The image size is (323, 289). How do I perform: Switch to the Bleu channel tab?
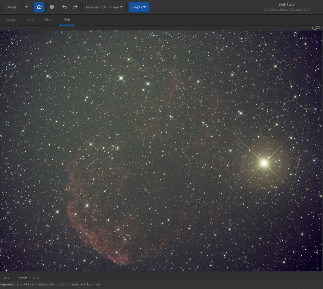(48, 20)
